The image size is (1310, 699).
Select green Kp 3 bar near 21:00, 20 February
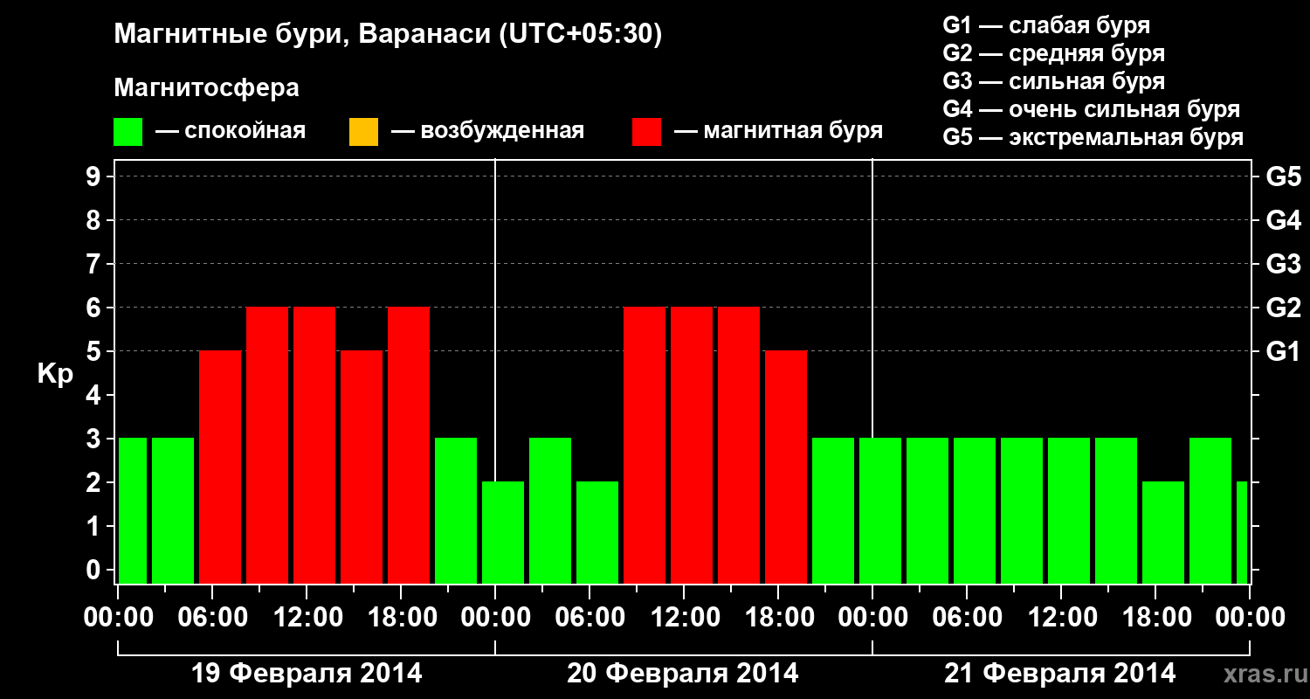pos(833,511)
